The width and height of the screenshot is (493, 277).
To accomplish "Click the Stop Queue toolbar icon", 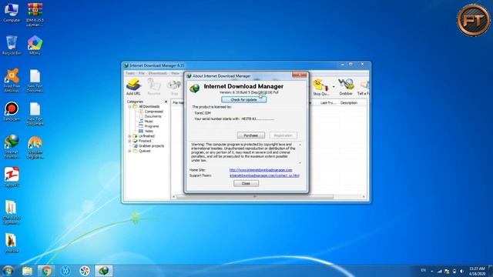I will pos(320,87).
